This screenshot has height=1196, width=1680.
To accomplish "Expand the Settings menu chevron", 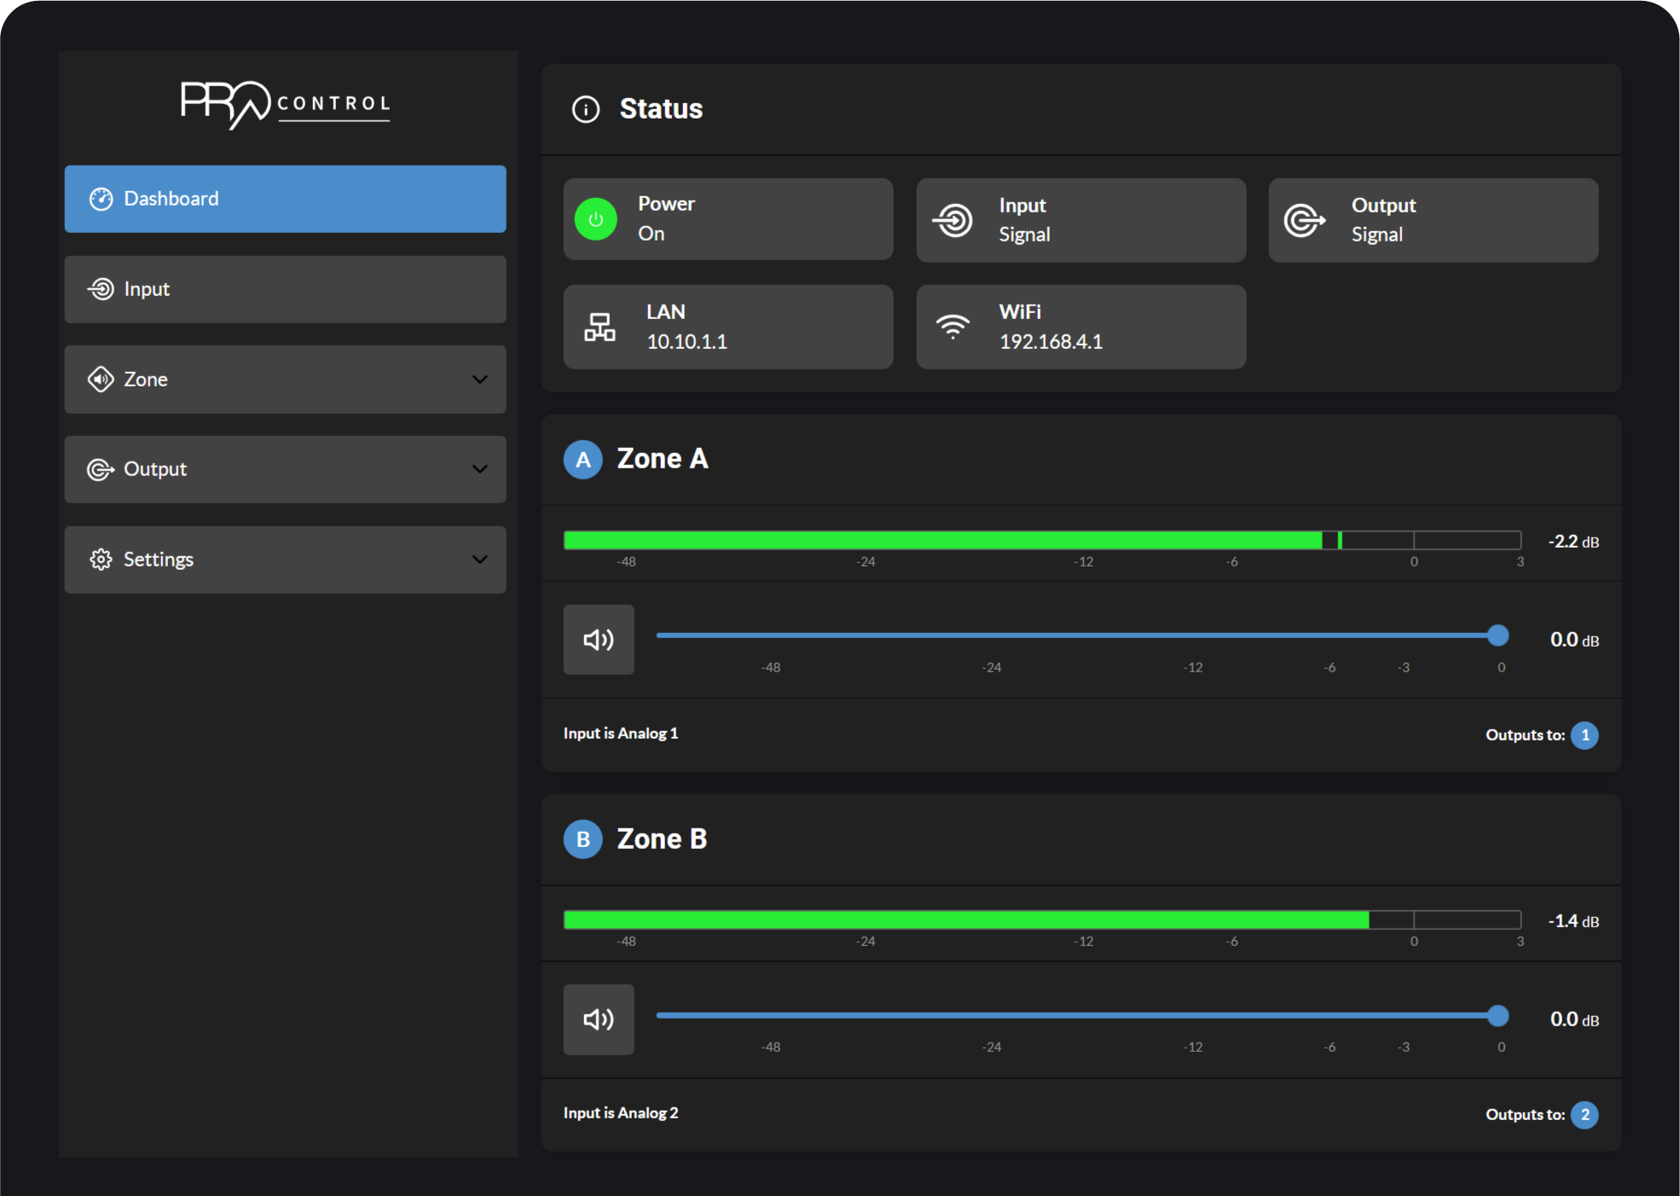I will pos(480,560).
